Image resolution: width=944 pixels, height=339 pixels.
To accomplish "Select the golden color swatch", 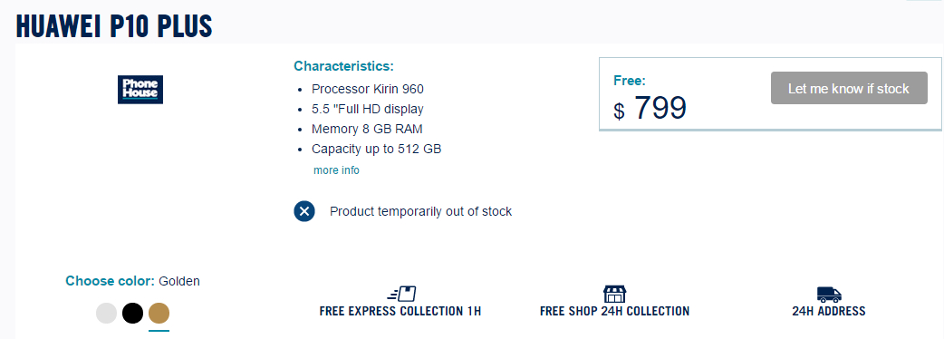I will pos(159,313).
